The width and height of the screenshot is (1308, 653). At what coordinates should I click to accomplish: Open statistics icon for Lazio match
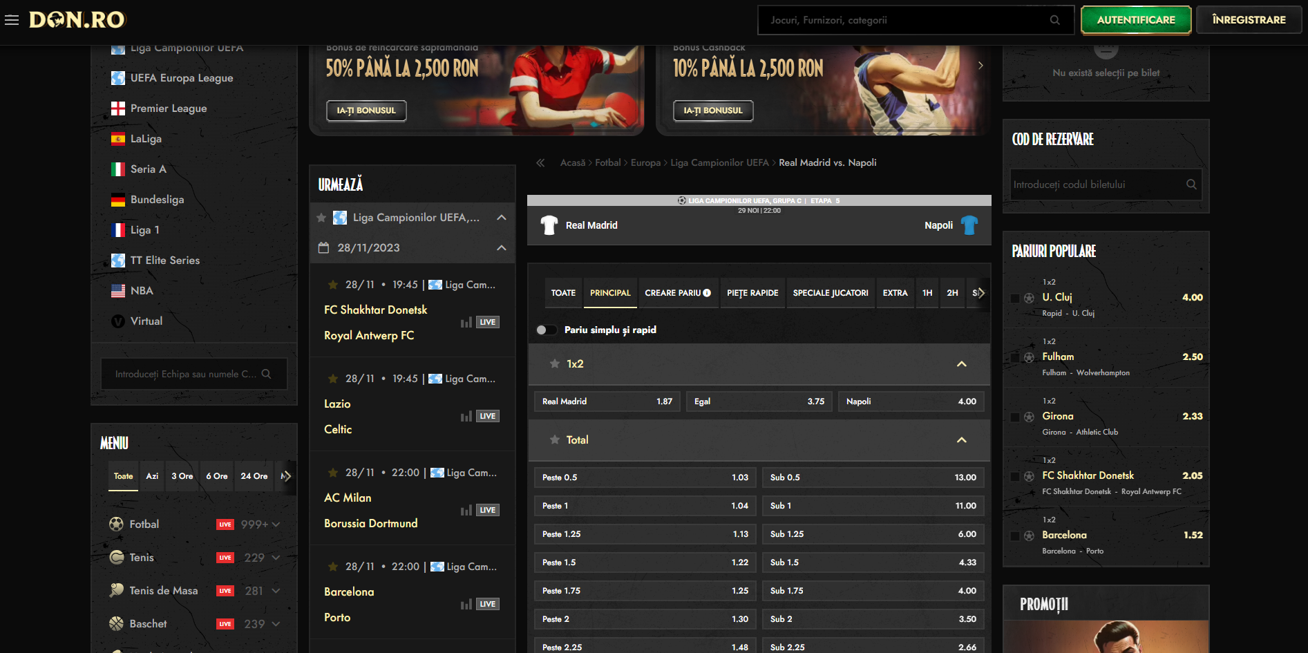click(x=466, y=416)
